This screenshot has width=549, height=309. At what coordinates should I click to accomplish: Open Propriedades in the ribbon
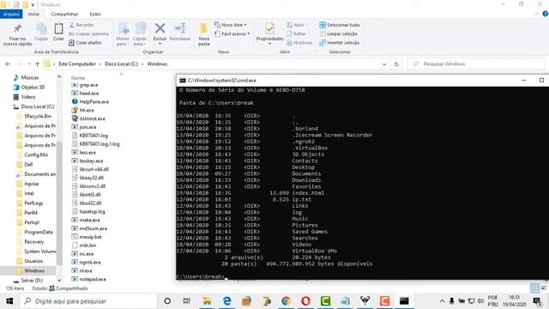(269, 33)
